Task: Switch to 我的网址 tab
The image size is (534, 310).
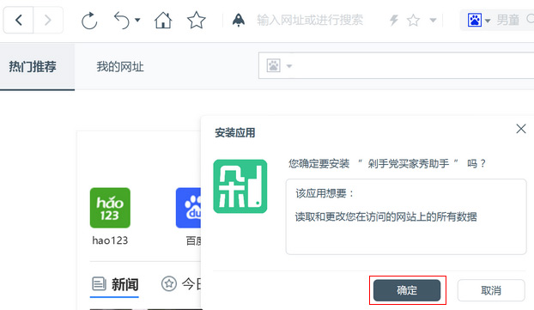Action: click(x=120, y=66)
